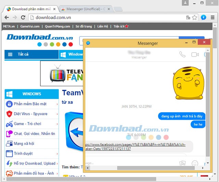Click the Chat phone bubble icon in sidebar
This screenshot has width=219, height=182.
coord(9,134)
